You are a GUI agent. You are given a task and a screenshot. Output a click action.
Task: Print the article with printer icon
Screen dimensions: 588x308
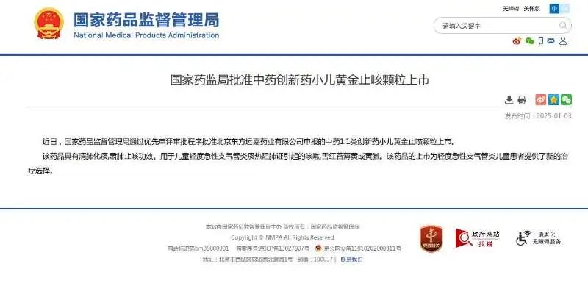(x=522, y=100)
